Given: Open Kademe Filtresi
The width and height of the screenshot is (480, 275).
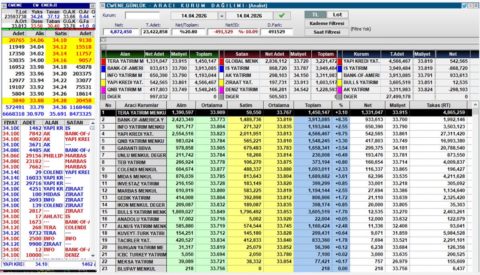Looking at the screenshot, I should click(326, 24).
